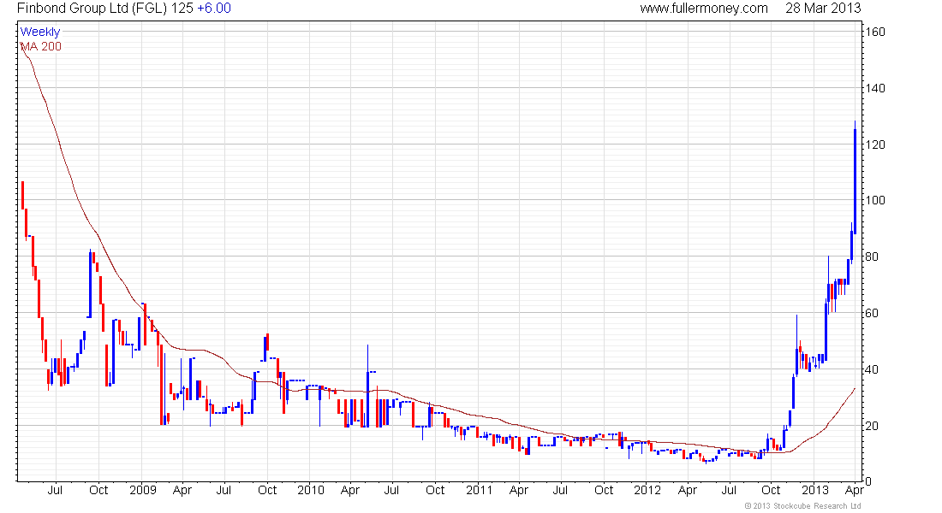Click the first 'Jul' x-axis label before 2009
The width and height of the screenshot is (942, 513).
click(x=55, y=490)
